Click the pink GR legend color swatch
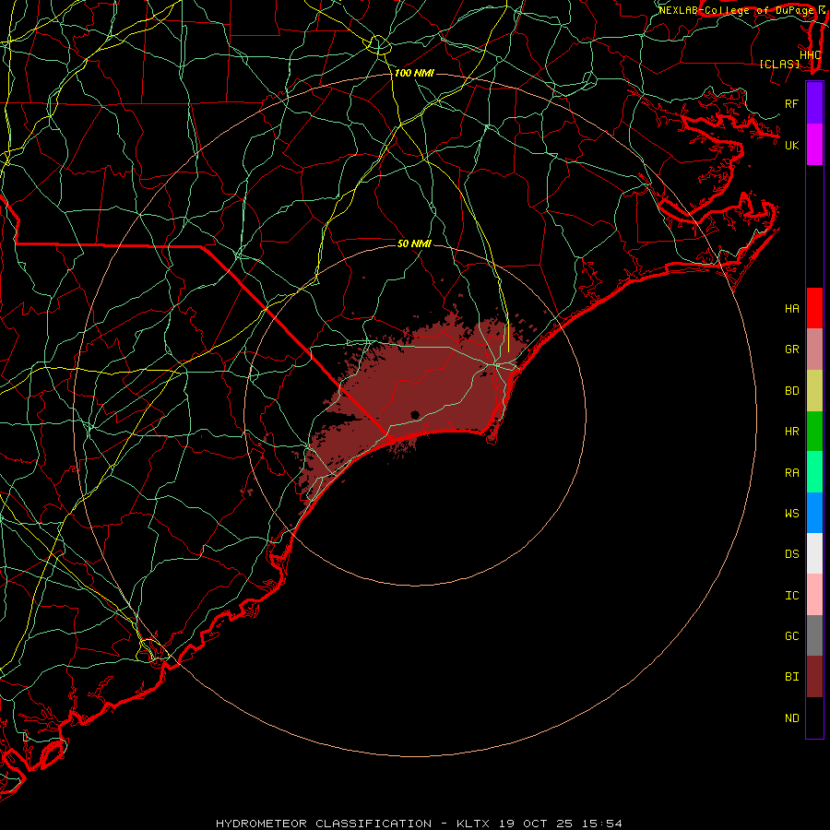830x830 pixels. point(814,350)
